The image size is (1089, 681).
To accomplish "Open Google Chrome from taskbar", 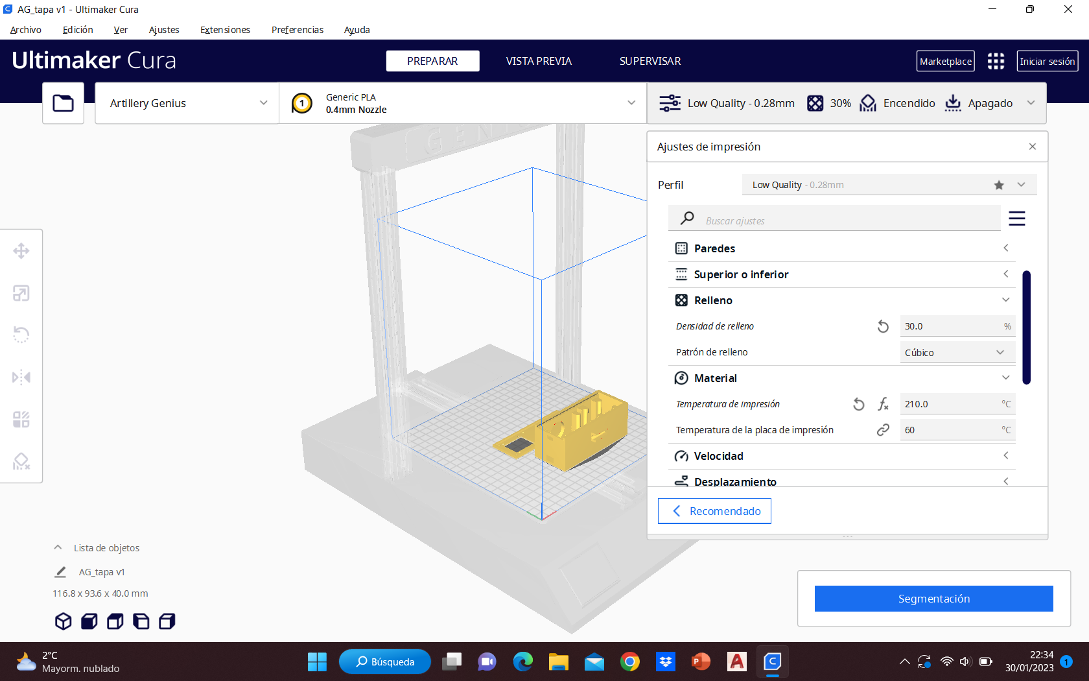I will (629, 662).
